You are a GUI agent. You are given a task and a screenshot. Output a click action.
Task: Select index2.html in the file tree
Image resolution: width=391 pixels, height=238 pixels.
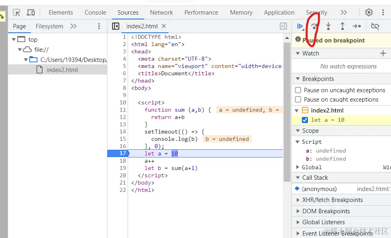tap(62, 70)
